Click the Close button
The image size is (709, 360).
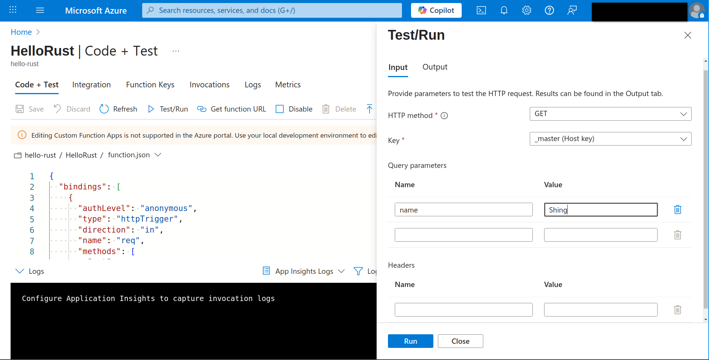[x=460, y=341]
